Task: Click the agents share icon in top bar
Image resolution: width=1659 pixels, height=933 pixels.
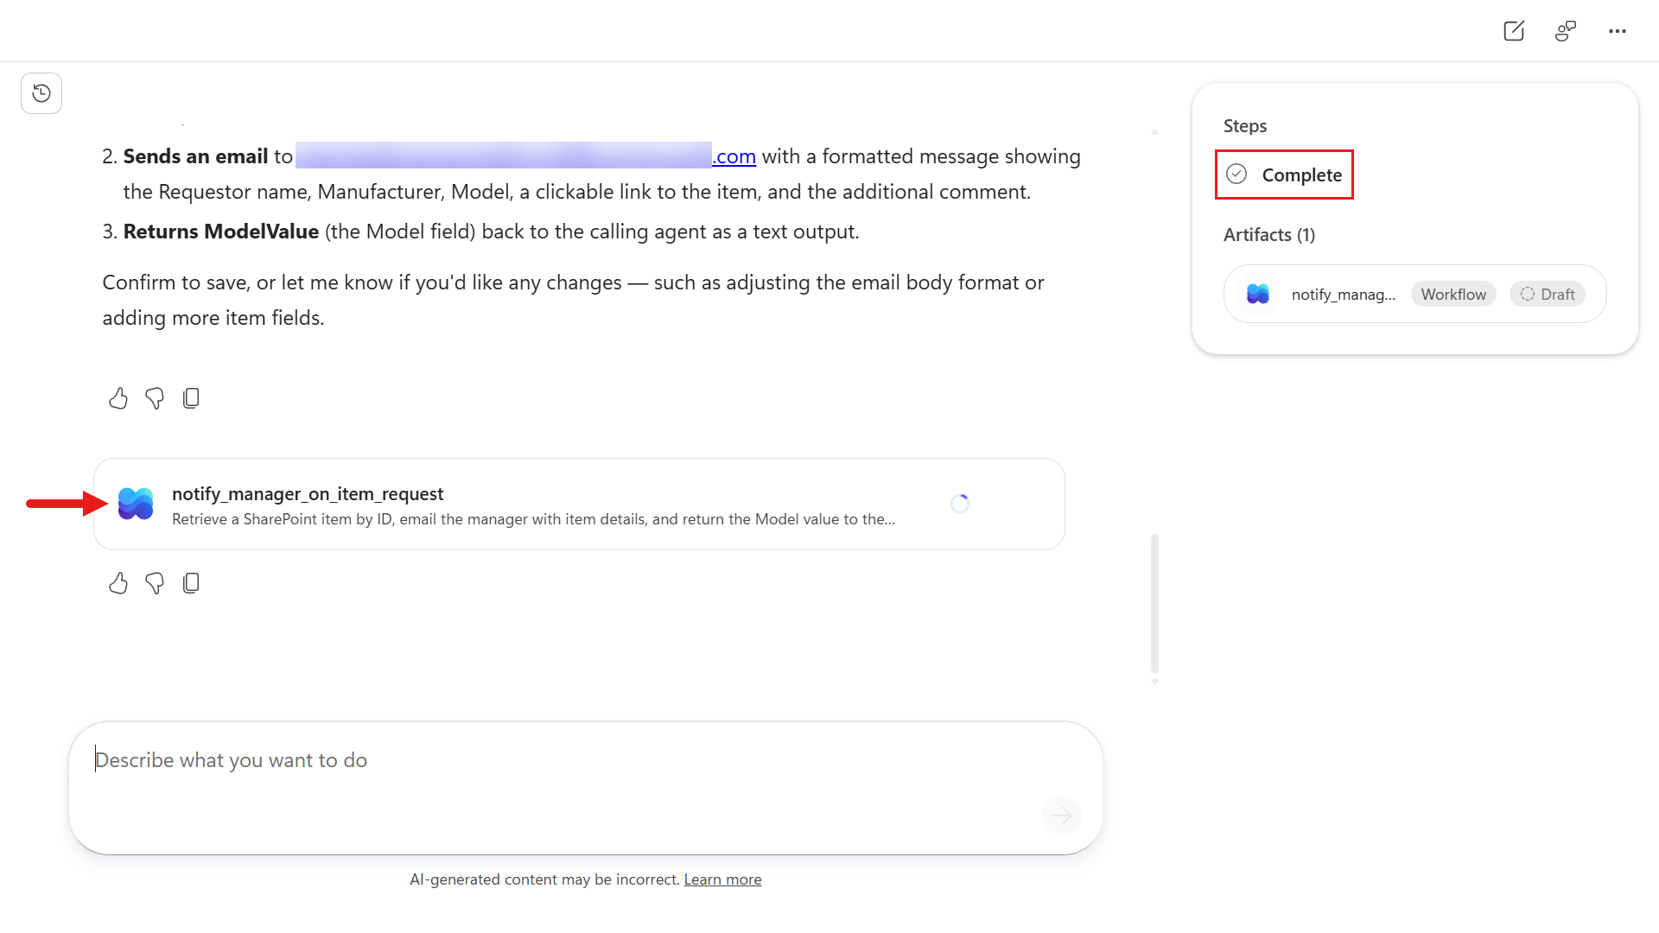Action: 1566,31
